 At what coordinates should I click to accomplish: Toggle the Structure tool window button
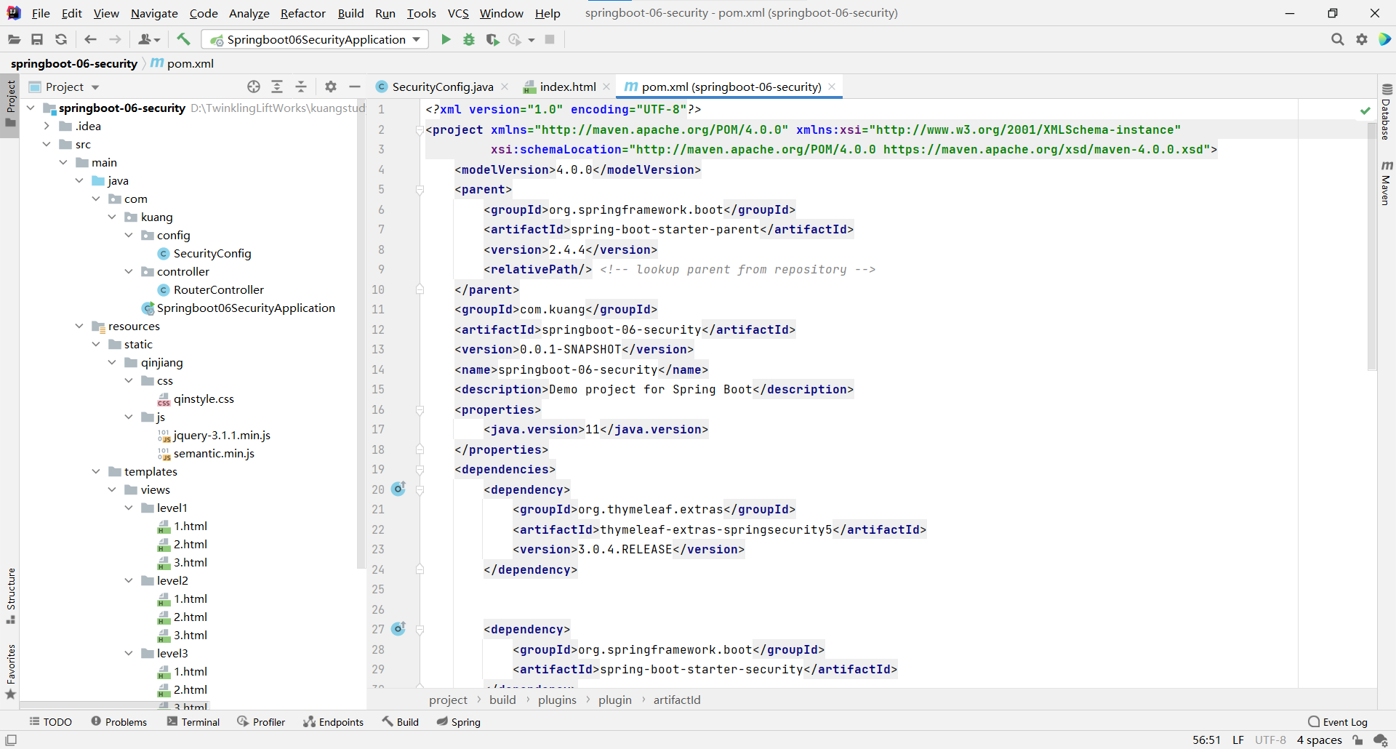(x=10, y=595)
